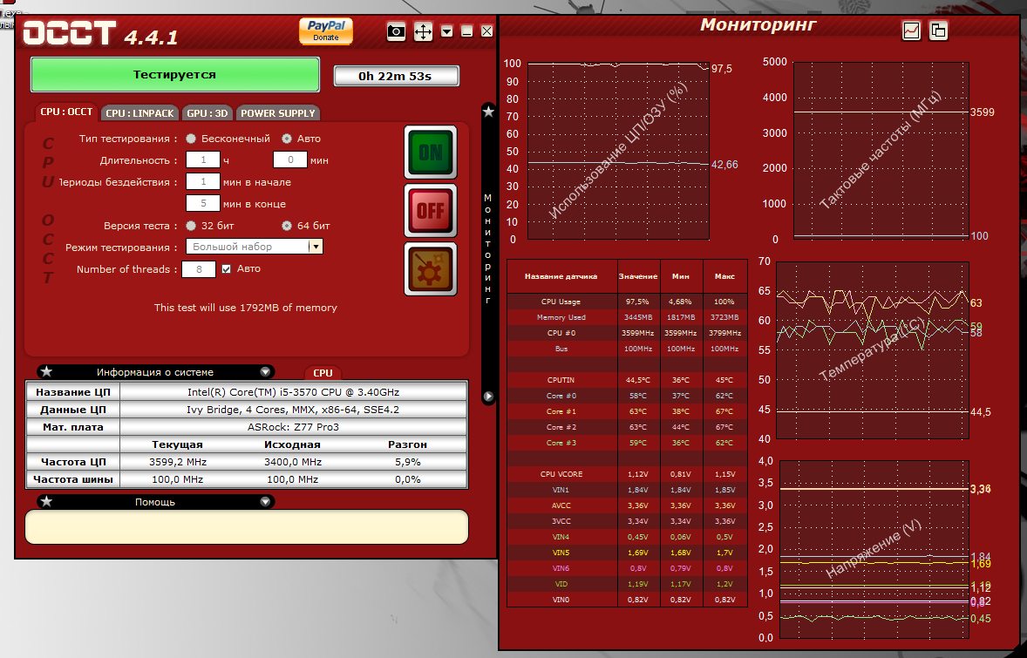Click the graph icon in the Мониторинг window

tap(911, 31)
